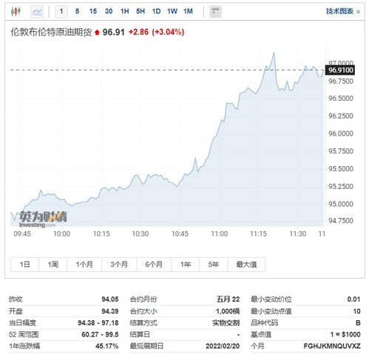Click the red up-arrow price indicator

pyautogui.click(x=97, y=33)
